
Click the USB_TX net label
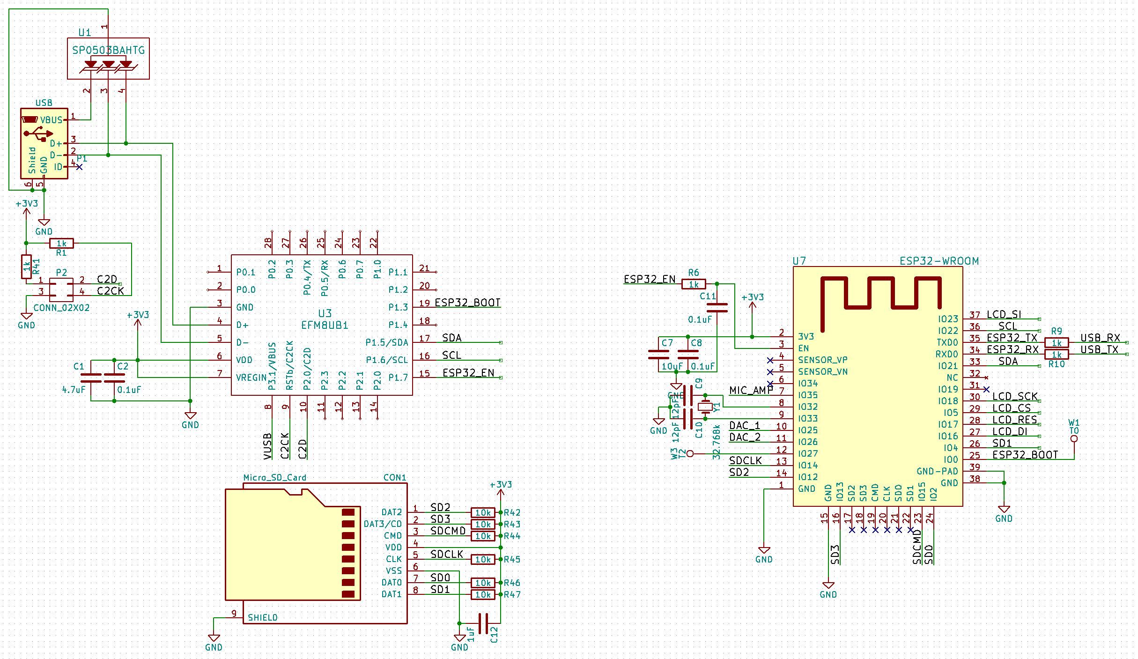coord(1100,349)
